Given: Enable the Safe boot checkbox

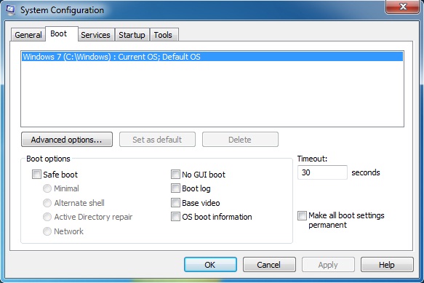Looking at the screenshot, I should pyautogui.click(x=36, y=174).
